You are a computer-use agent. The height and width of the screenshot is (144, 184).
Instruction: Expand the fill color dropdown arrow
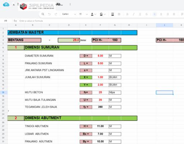click(x=105, y=14)
